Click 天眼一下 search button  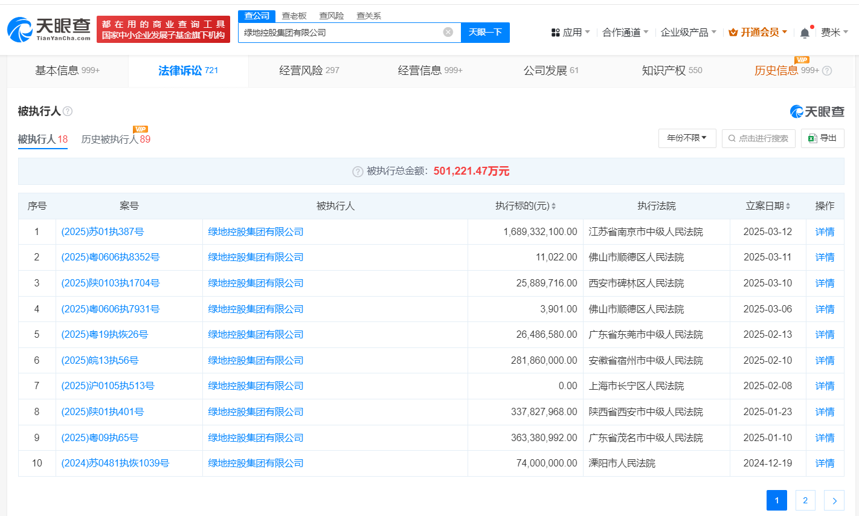click(485, 33)
